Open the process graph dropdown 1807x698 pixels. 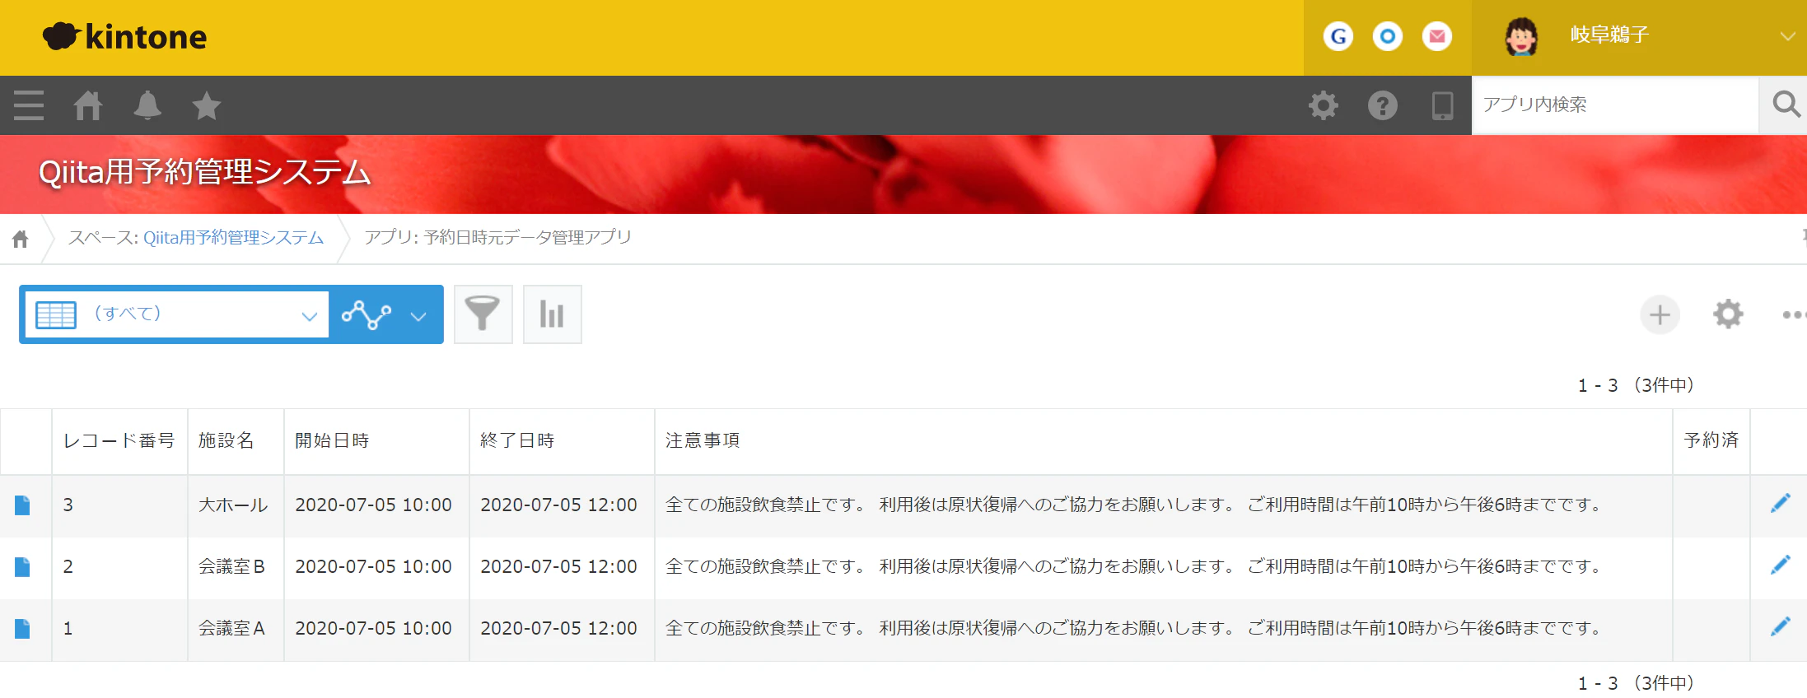click(385, 314)
